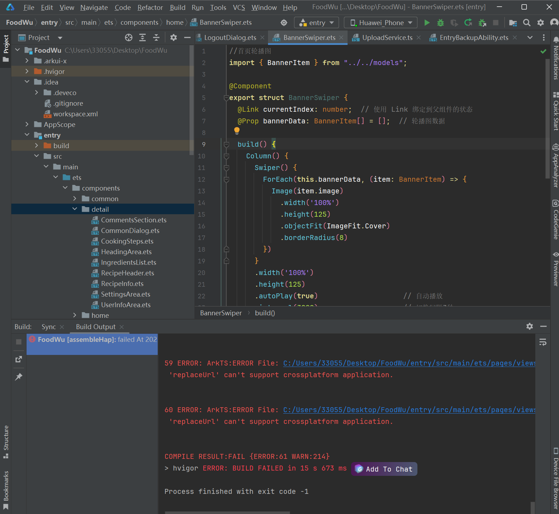This screenshot has width=559, height=514.
Task: Expand the AppScope folder
Action: pyautogui.click(x=27, y=124)
